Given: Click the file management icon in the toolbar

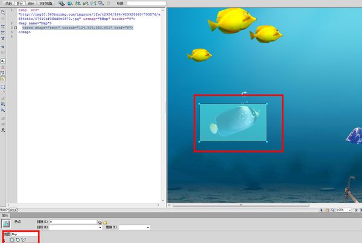Looking at the screenshot, I should pyautogui.click(x=78, y=4).
